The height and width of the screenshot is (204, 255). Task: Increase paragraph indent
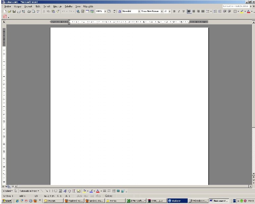coord(229,11)
